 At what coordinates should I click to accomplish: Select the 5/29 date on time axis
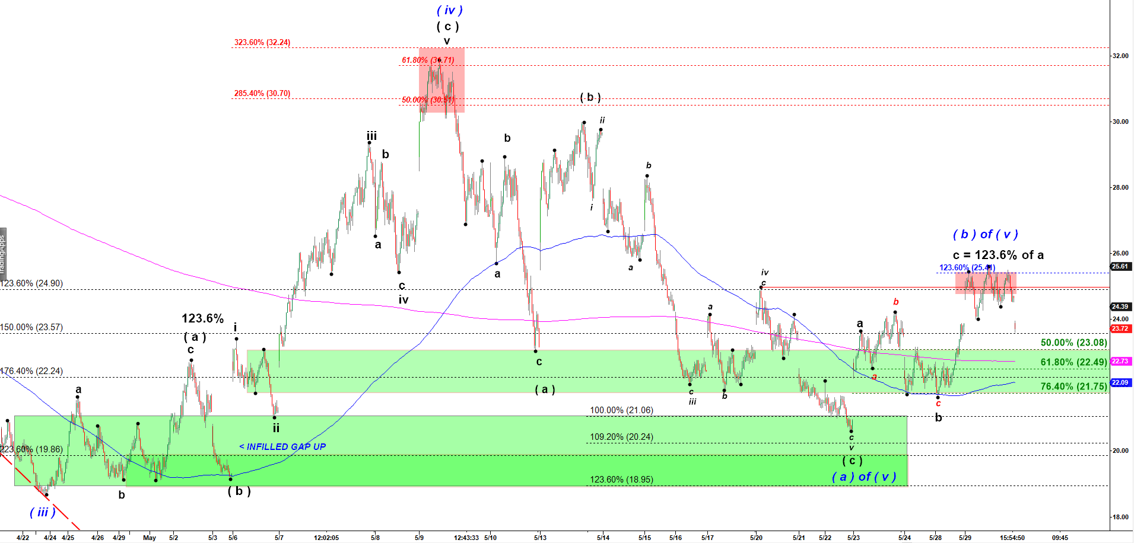[965, 538]
